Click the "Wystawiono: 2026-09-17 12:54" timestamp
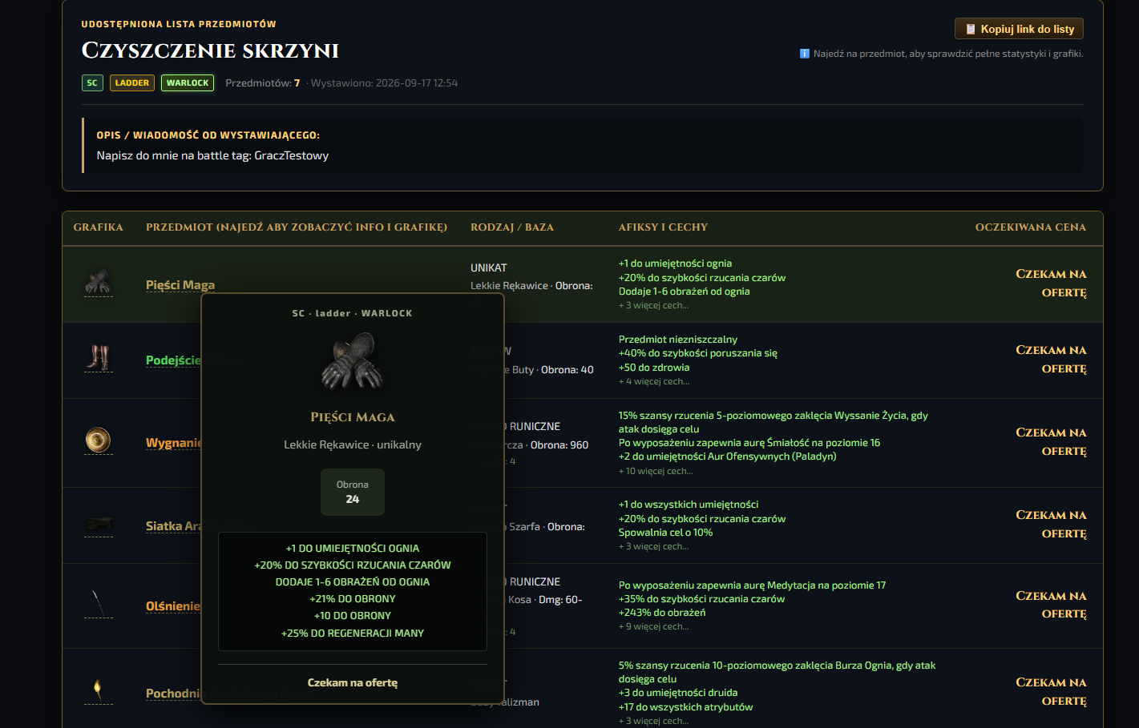The width and height of the screenshot is (1139, 728). pos(384,82)
